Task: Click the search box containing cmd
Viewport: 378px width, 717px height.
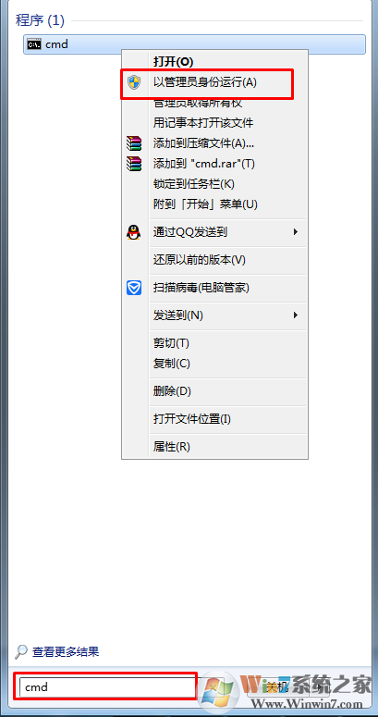Action: [106, 686]
